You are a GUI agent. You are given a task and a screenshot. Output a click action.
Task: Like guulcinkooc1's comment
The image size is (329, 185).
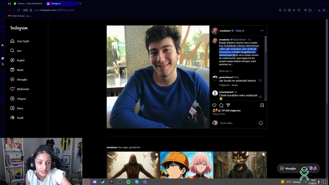(x=260, y=81)
